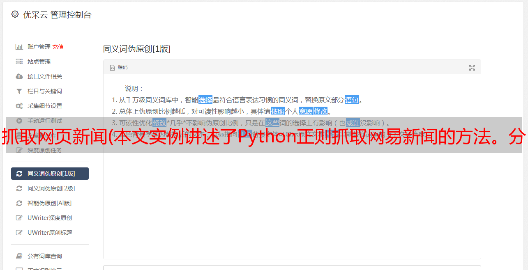The height and width of the screenshot is (270, 528).
Task: Click the 采集细节设置 gears icon
Action: [19, 106]
